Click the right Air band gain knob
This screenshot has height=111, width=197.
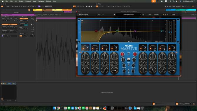(172, 57)
